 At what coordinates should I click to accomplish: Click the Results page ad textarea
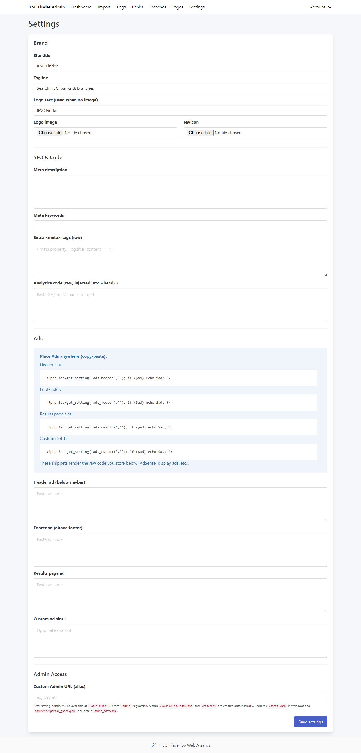coord(180,595)
